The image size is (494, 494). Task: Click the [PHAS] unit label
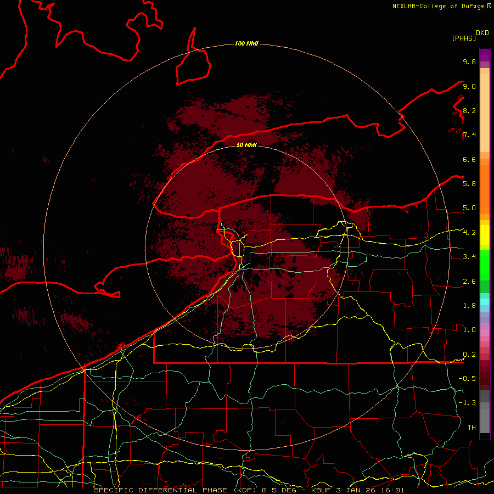tap(464, 38)
